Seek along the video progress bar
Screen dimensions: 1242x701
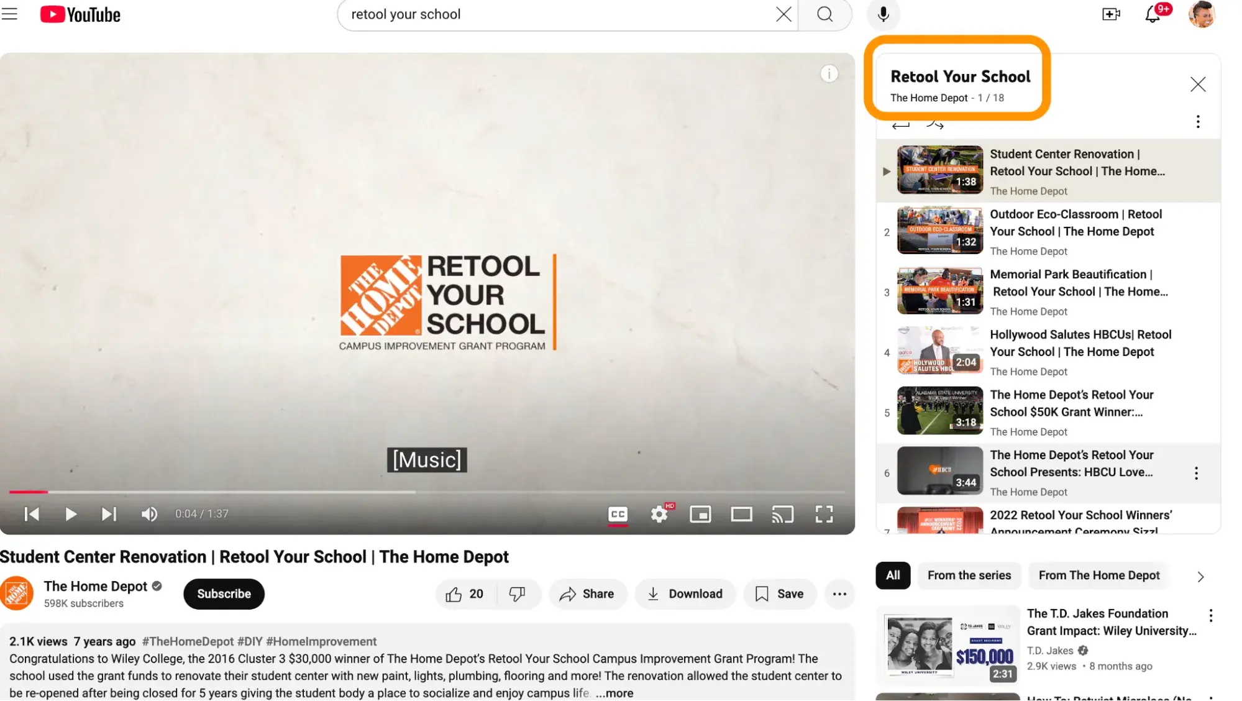point(427,492)
